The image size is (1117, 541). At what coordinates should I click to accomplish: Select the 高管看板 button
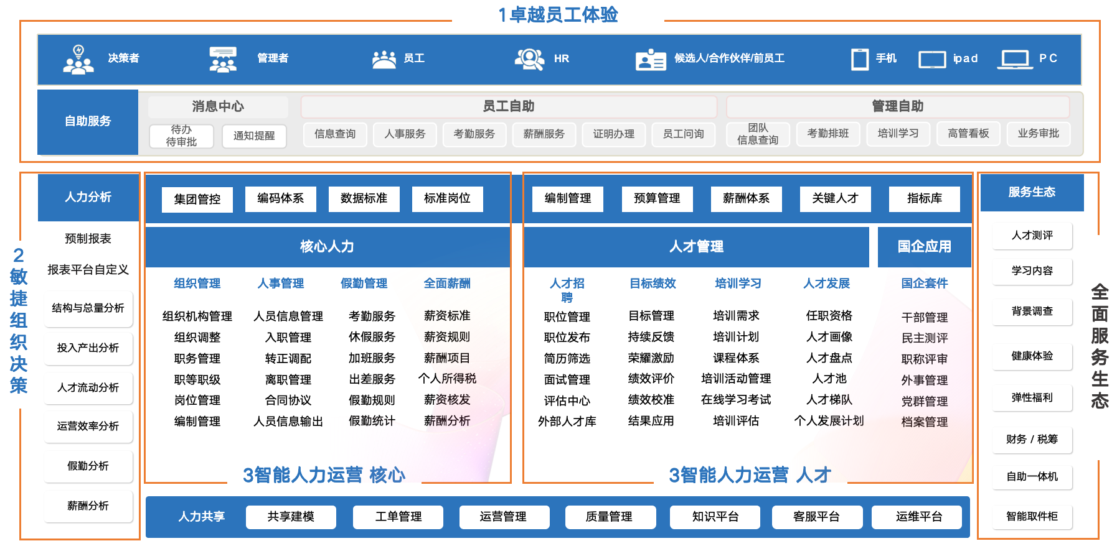[x=968, y=134]
